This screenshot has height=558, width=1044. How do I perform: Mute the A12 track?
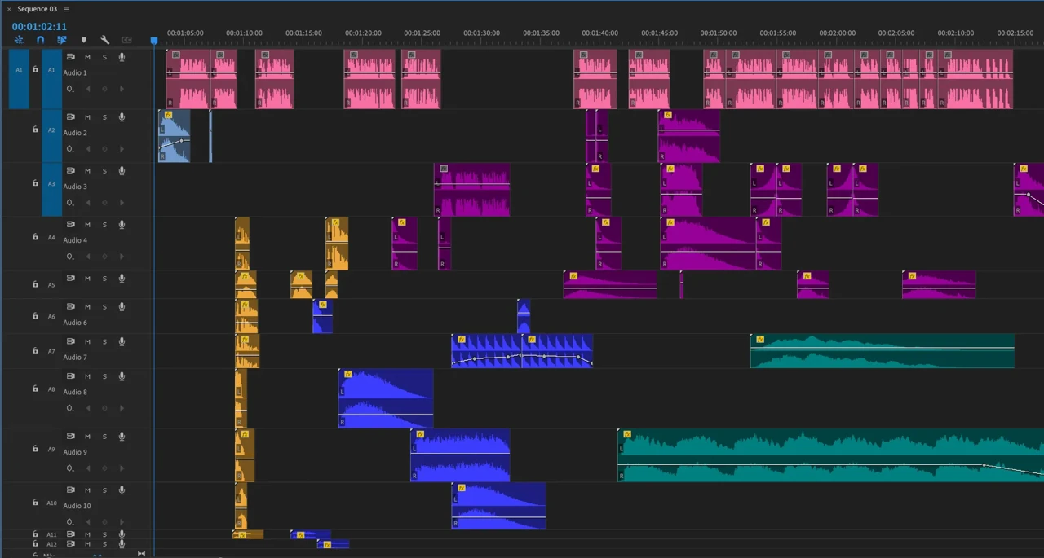[87, 544]
